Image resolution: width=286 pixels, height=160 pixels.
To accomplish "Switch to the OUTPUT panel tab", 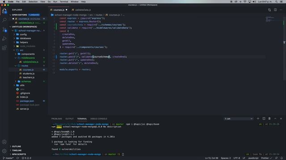I will (x=70, y=119).
